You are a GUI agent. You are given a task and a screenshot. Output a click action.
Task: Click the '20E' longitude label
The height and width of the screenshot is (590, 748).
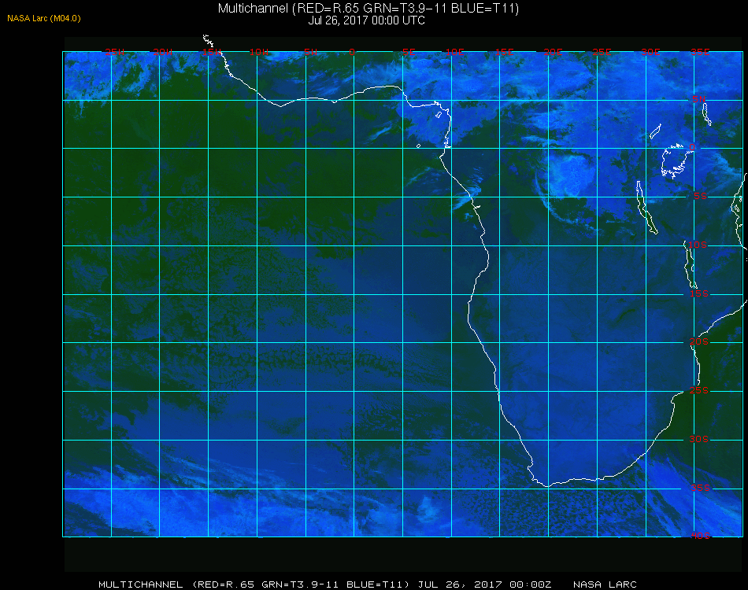[x=553, y=52]
